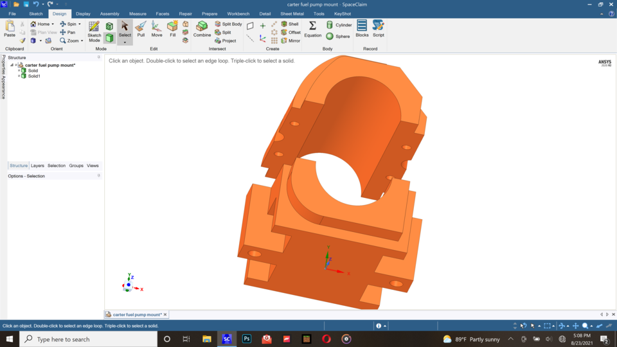Image resolution: width=617 pixels, height=347 pixels.
Task: Collapse the carter fuel pump mount tree
Action: (x=12, y=65)
